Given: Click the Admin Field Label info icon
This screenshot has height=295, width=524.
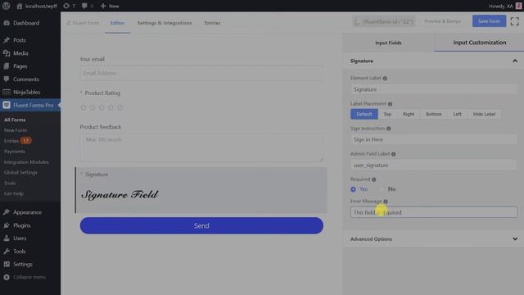Looking at the screenshot, I should coord(394,154).
